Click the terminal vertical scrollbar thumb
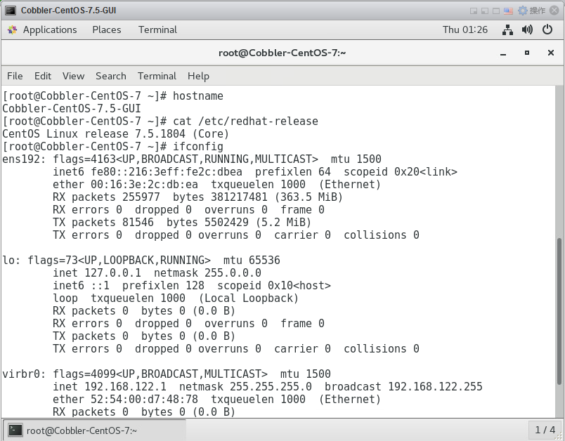Image resolution: width=565 pixels, height=441 pixels. point(559,311)
